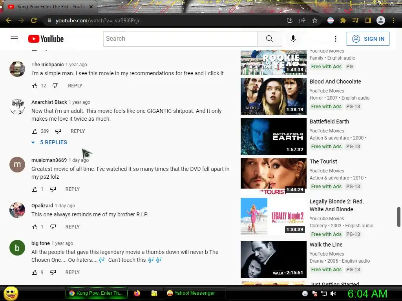Open musicman3669 channel name

[x=49, y=160]
